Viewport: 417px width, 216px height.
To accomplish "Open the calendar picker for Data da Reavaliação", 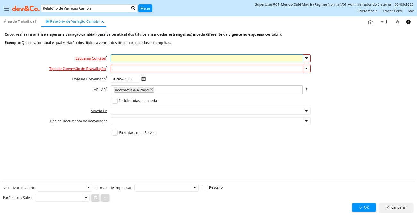I will 144,79.
